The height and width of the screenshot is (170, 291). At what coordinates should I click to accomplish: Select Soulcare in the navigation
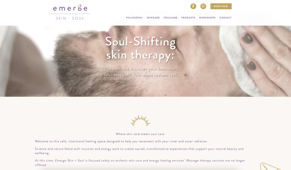tap(171, 18)
